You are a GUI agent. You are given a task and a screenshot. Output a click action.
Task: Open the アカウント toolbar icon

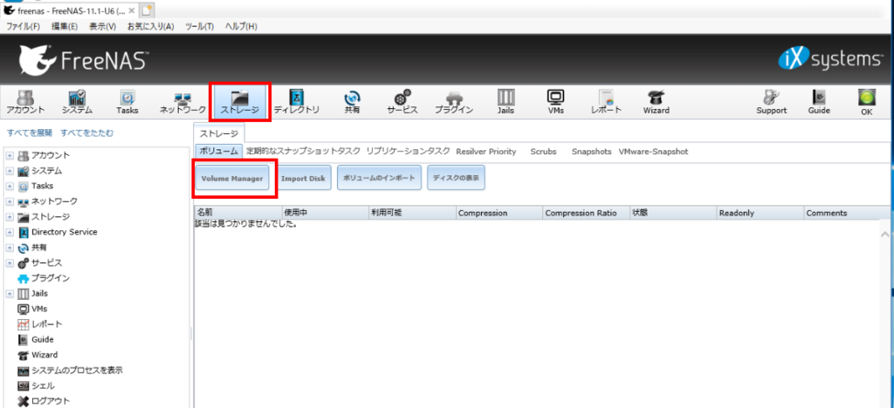point(25,103)
